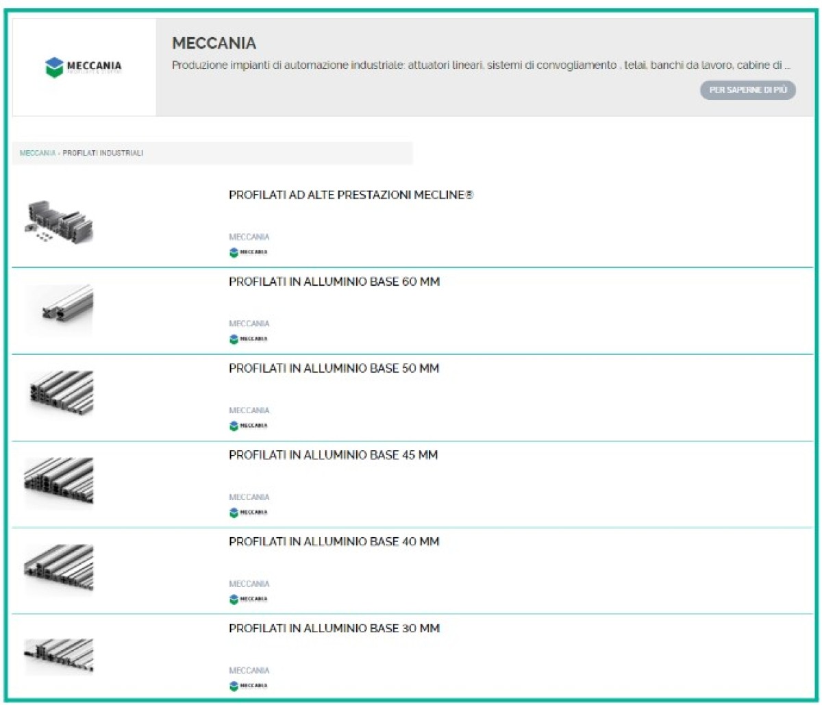
Task: Click MECCANIA brand text under base 60 mm
Action: 249,323
